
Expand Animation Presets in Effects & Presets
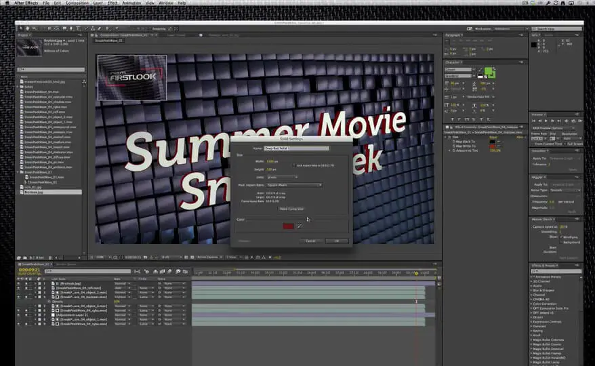point(531,277)
